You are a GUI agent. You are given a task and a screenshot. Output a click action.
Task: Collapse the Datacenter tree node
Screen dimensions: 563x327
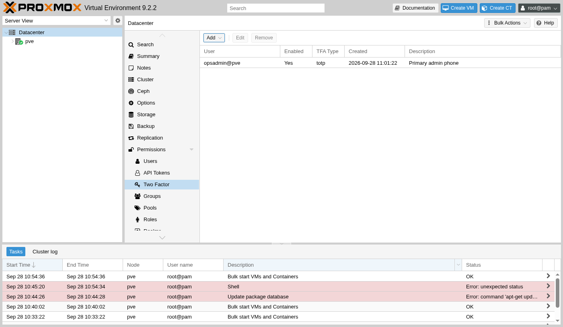(x=6, y=33)
